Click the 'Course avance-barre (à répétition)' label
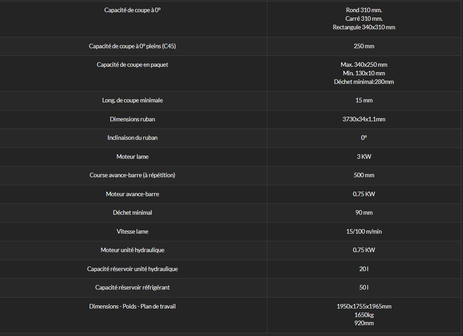Image resolution: width=463 pixels, height=336 pixels. (x=132, y=175)
